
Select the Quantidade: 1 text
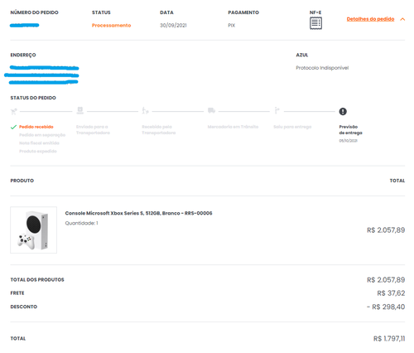[x=81, y=223]
